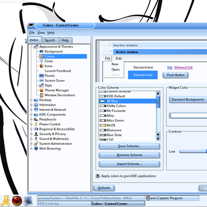The image size is (207, 207).
Task: Expand the KDE Components branch
Action: coord(31,114)
